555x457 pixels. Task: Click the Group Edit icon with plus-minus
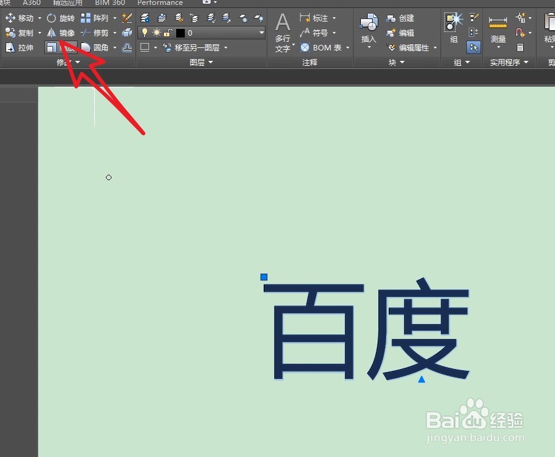(x=474, y=33)
